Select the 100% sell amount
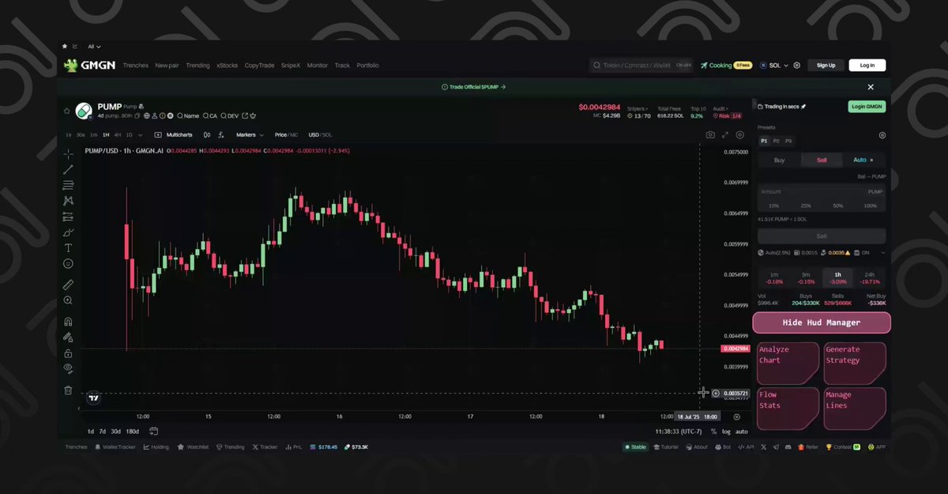The height and width of the screenshot is (494, 948). coord(870,206)
